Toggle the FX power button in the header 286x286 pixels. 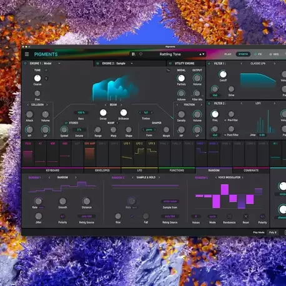(255, 54)
